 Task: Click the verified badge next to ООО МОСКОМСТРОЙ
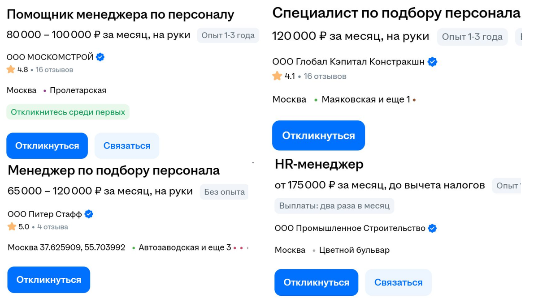click(100, 57)
